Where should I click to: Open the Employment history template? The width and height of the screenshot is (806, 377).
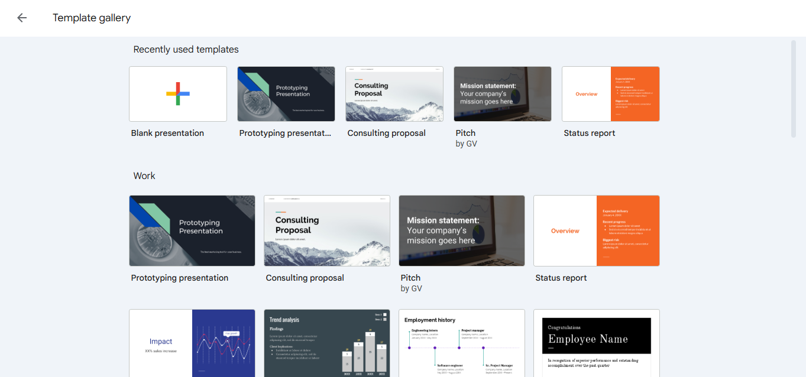click(462, 343)
